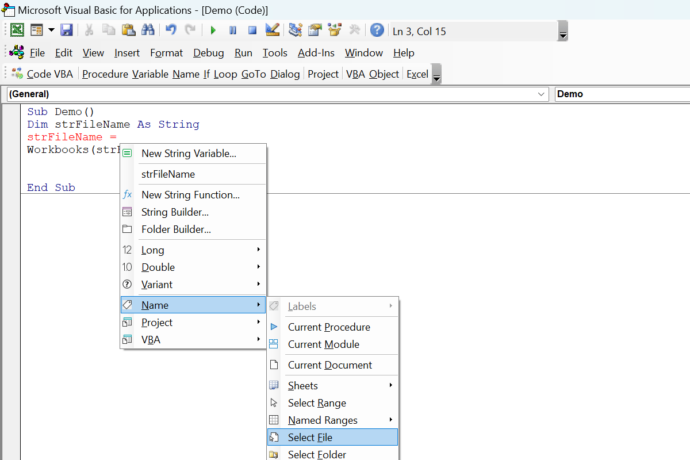Click the Reset stop icon
This screenshot has width=690, height=460.
252,30
